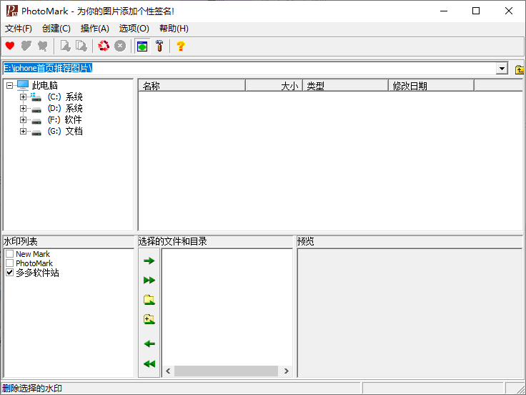Click the yellow question mark help icon

point(181,46)
